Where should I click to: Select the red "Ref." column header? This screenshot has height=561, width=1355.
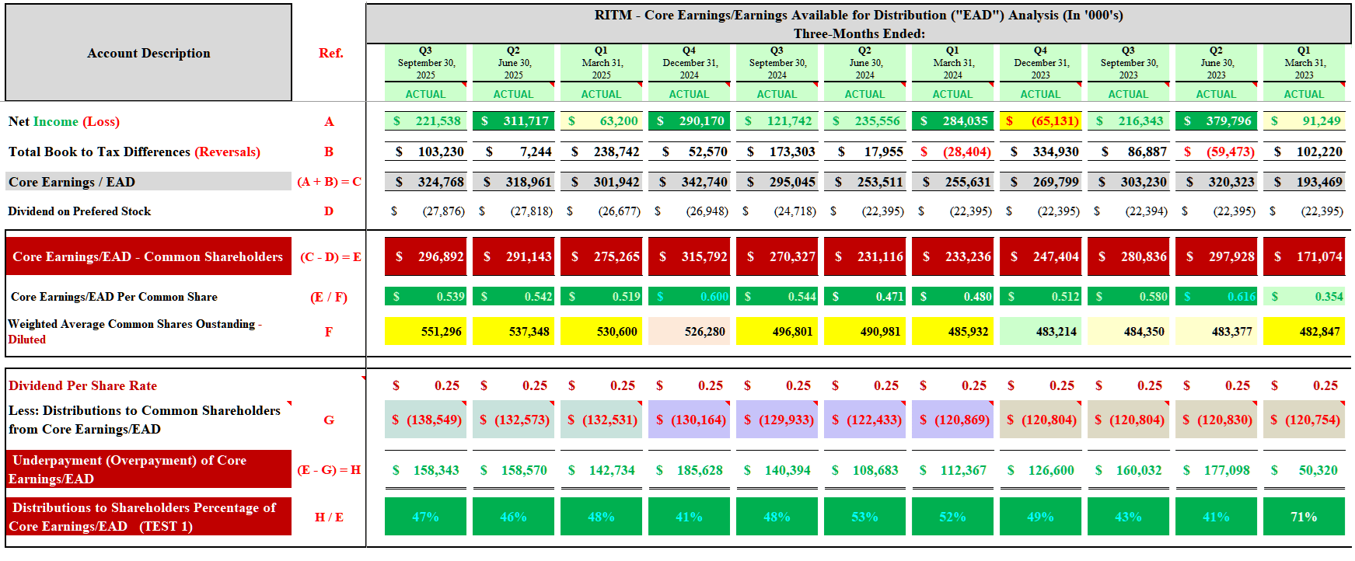pos(330,53)
